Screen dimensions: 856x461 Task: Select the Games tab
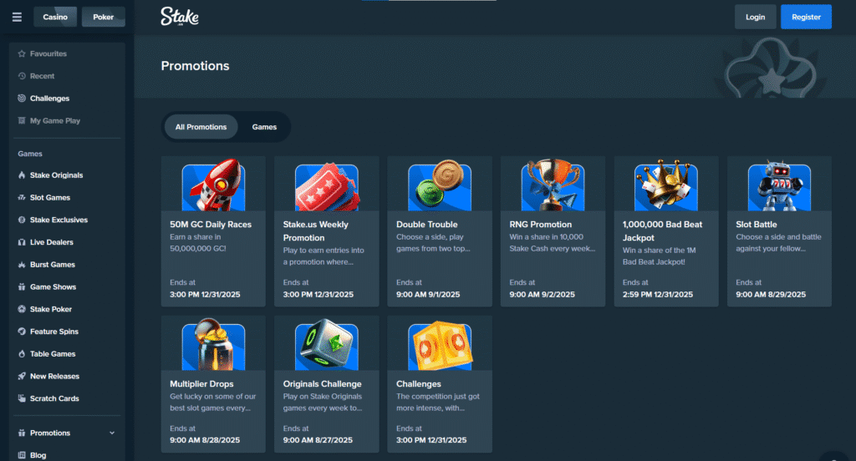point(264,127)
